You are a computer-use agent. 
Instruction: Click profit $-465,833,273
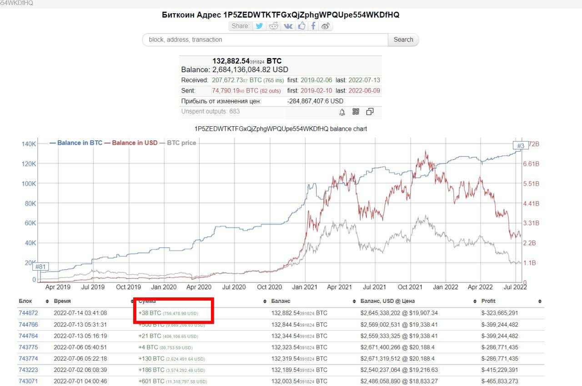click(500, 381)
